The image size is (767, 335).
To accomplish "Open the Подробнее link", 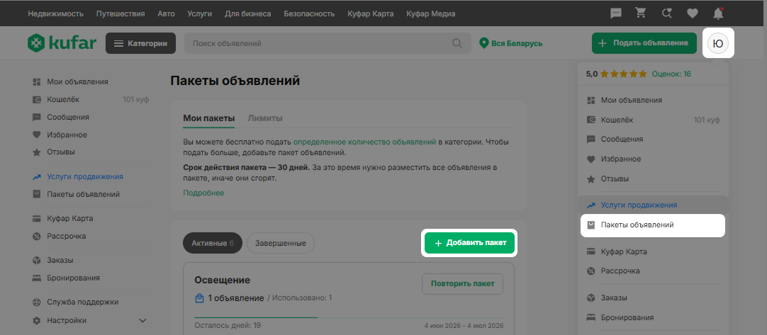I will [203, 193].
